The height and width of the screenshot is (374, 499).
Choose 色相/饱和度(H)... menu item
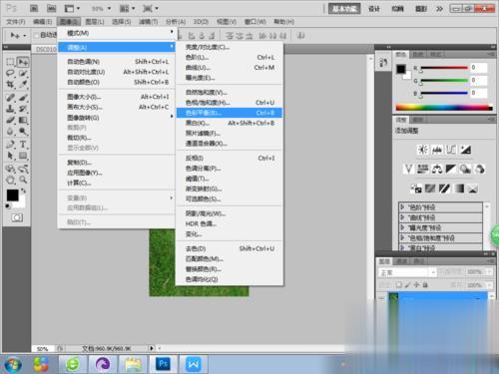point(230,103)
